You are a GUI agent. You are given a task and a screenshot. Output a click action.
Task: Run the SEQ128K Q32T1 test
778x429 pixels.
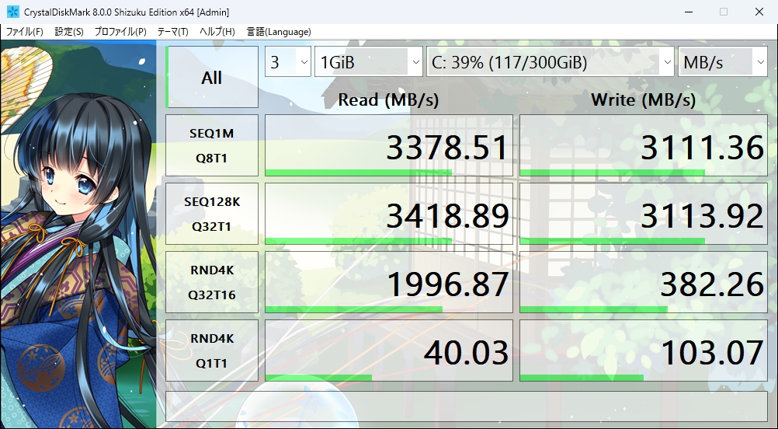(212, 214)
